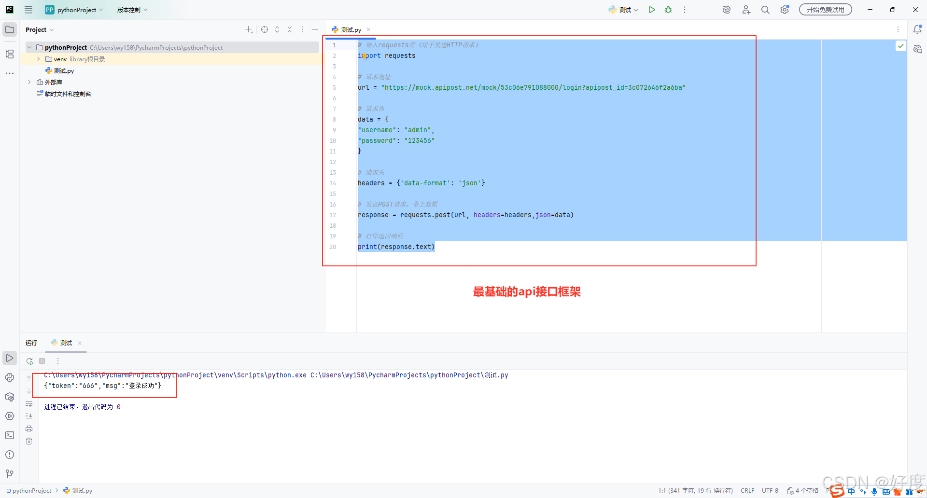The image size is (927, 498).
Task: Stop the running process
Action: click(x=42, y=361)
